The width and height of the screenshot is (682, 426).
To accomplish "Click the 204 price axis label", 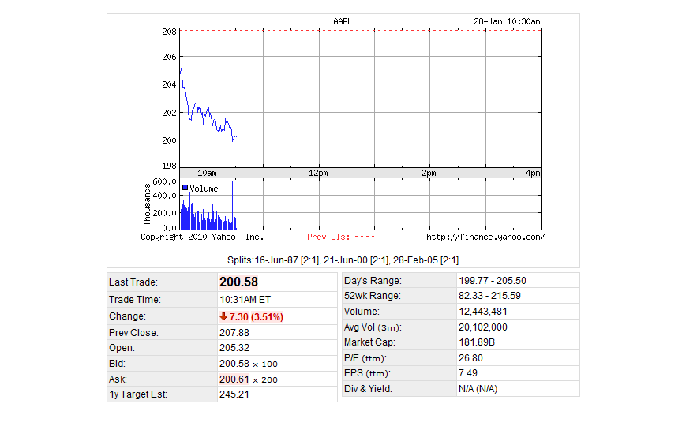I will point(169,84).
